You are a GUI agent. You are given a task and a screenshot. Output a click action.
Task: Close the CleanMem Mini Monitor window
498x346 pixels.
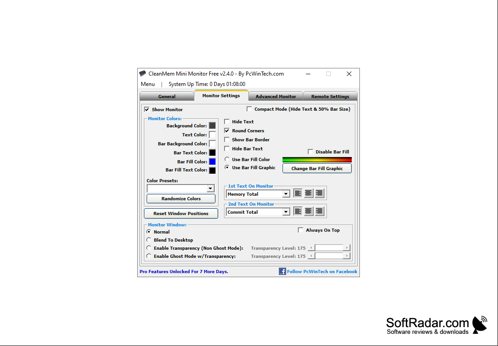tap(349, 74)
